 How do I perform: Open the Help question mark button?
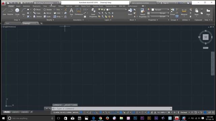(x=188, y=3)
